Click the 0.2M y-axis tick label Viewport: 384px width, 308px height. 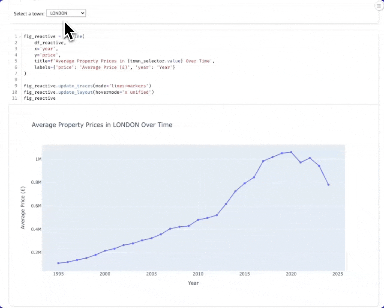(x=36, y=252)
